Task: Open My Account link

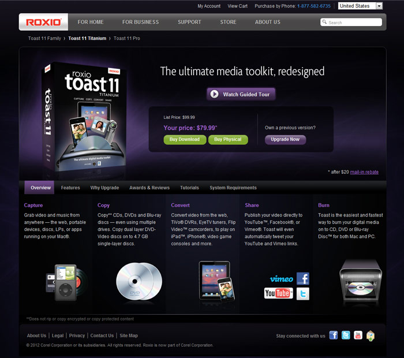Action: (x=209, y=6)
